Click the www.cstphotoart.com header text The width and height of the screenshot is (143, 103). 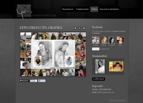click(40, 15)
